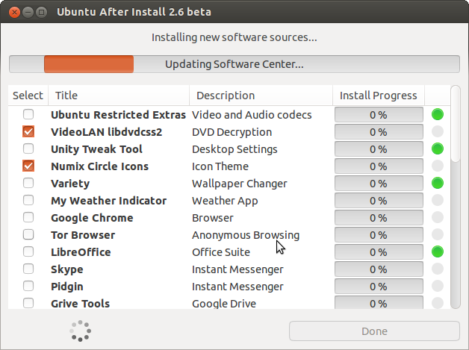Click the Updating Software Center progress bar
Viewport: 469px width, 350px height.
(234, 64)
